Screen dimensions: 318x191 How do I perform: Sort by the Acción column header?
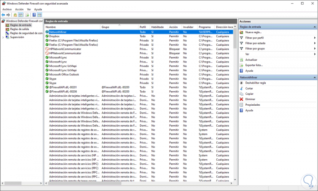tap(174, 27)
